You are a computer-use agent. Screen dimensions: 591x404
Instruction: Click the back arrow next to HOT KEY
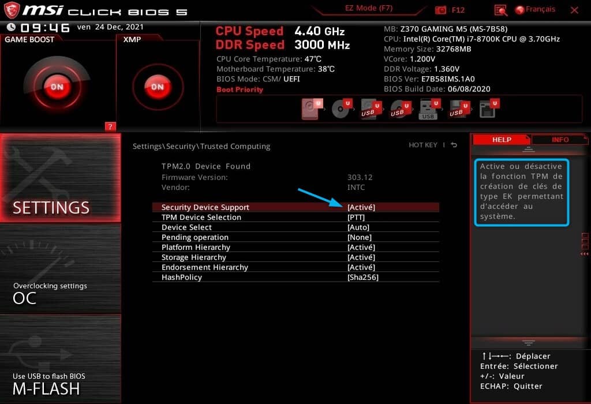tap(454, 145)
